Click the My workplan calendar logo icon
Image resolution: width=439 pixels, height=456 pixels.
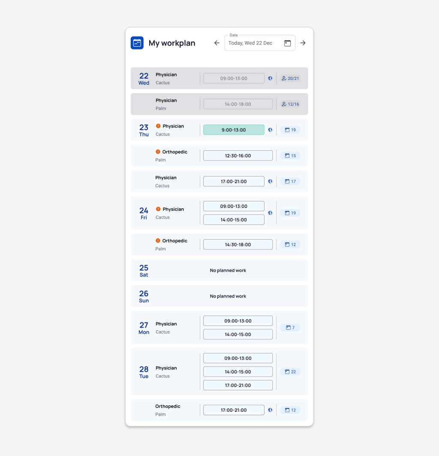point(137,43)
